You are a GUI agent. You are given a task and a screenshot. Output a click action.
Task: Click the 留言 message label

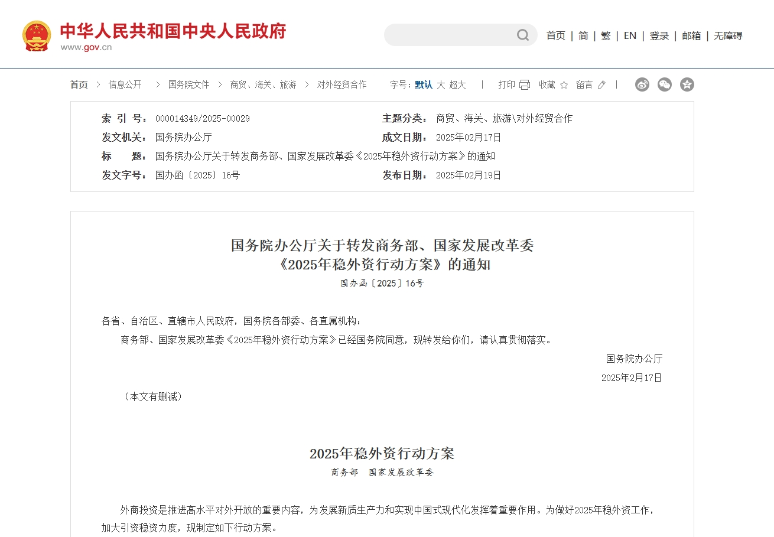point(584,84)
